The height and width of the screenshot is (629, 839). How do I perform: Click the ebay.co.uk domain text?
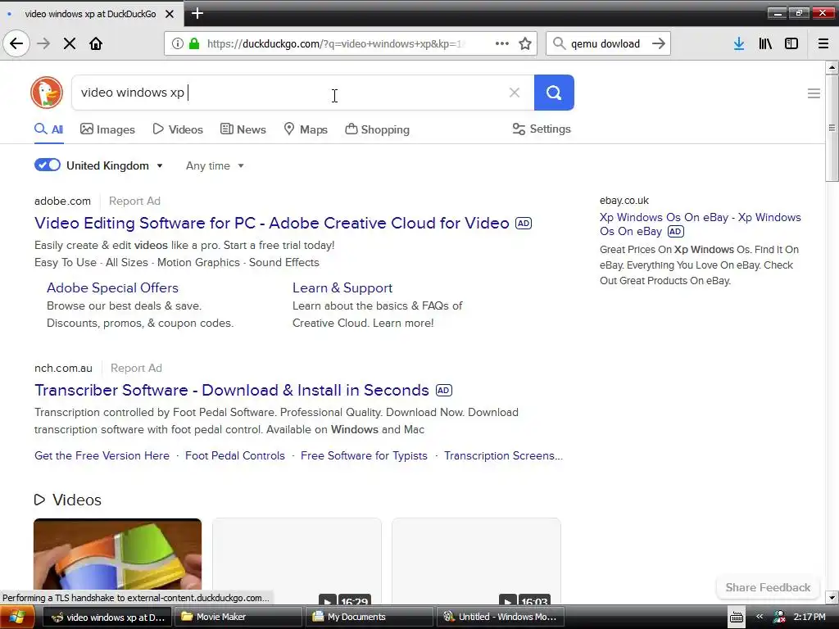coord(624,201)
